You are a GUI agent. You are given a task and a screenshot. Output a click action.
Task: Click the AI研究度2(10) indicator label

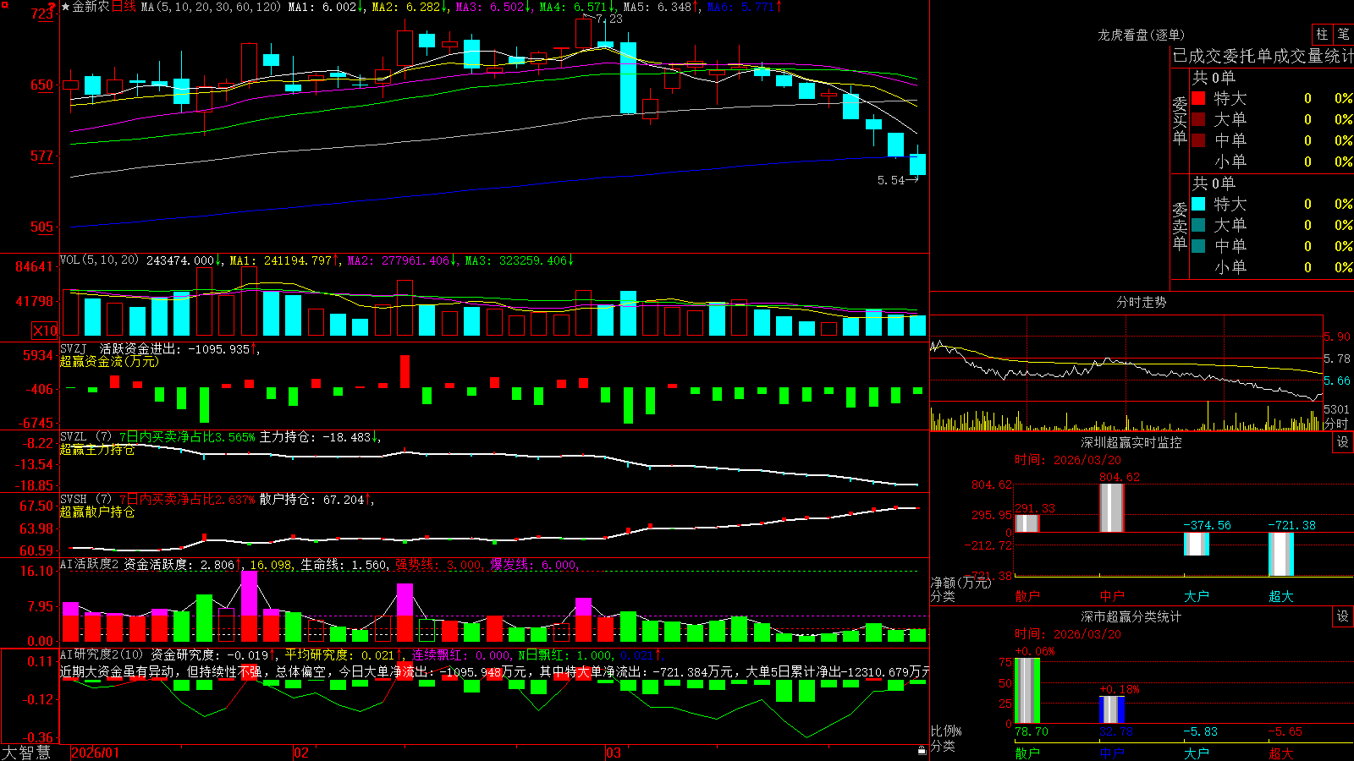pos(102,654)
